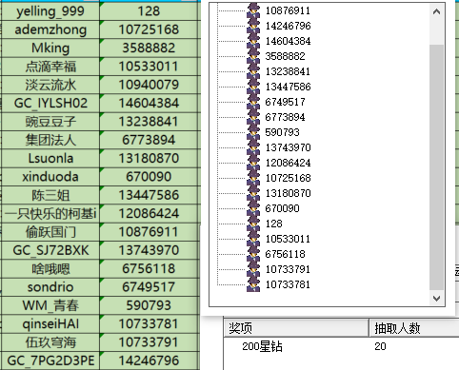Select spreadsheet cell sondrio

(x=50, y=287)
